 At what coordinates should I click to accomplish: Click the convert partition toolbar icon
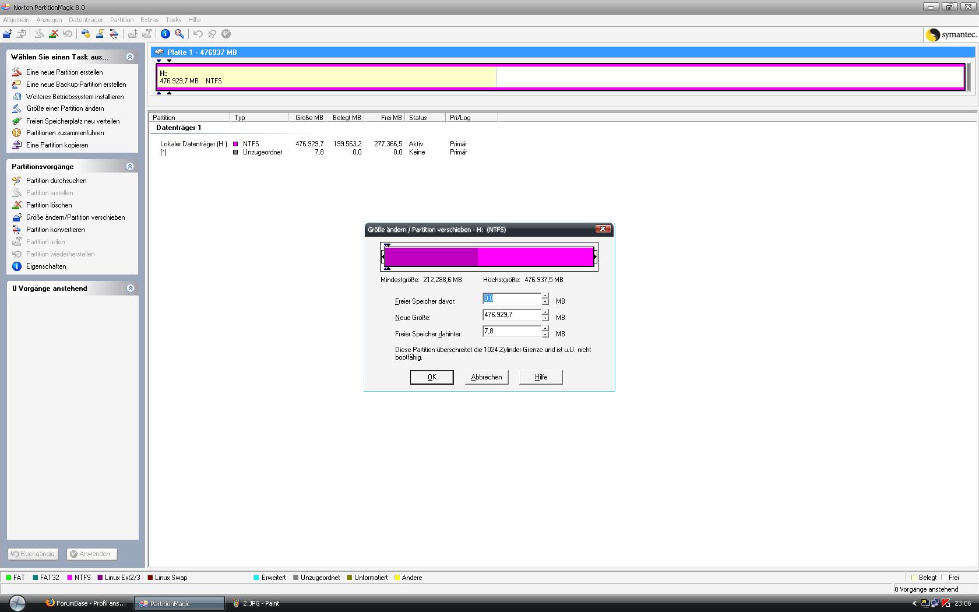click(114, 34)
